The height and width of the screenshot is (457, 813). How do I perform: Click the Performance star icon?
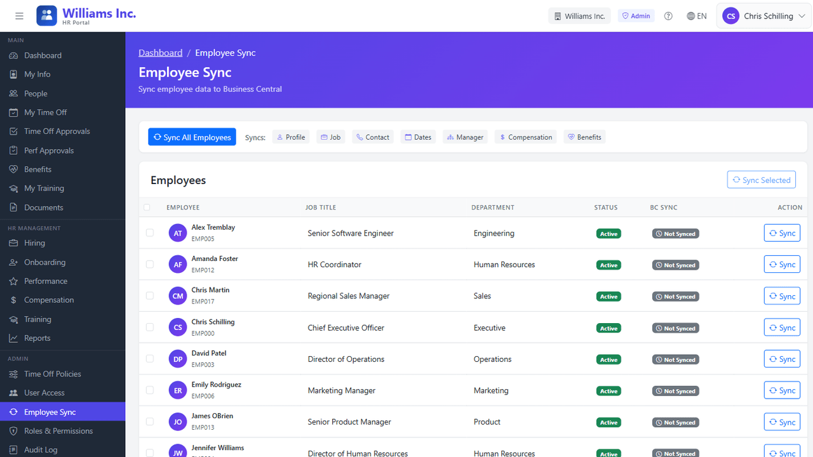pos(13,281)
